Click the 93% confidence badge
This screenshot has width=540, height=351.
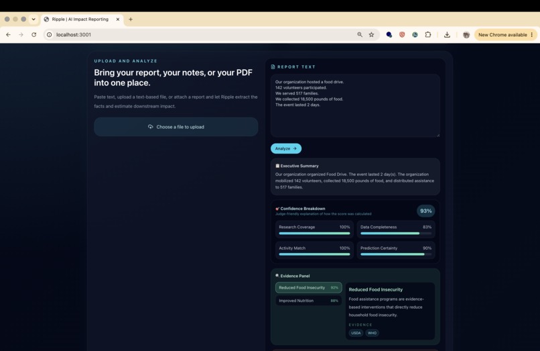pos(425,211)
